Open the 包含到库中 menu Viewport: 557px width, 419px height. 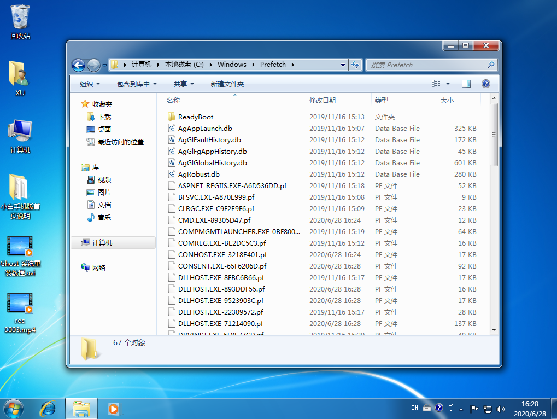[137, 84]
